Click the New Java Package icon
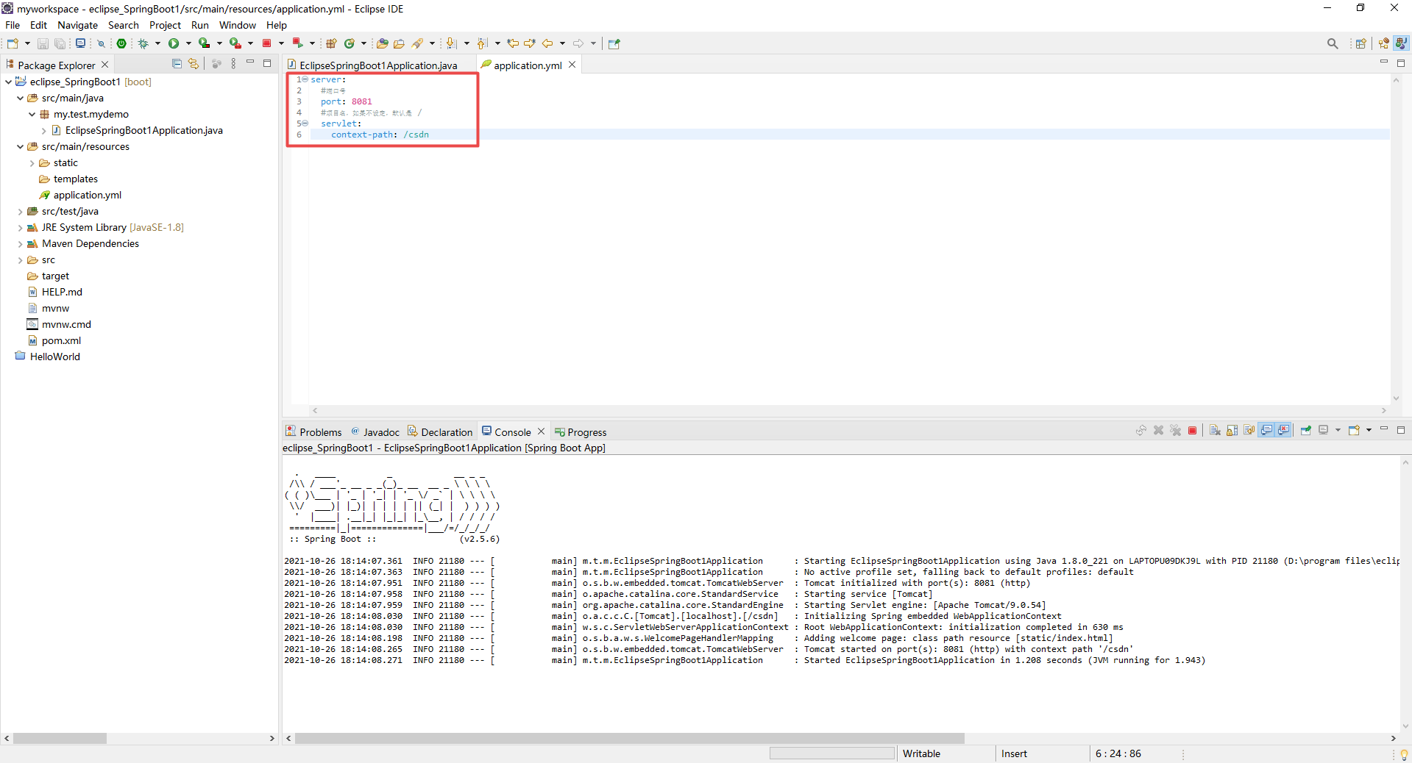1412x763 pixels. pyautogui.click(x=331, y=43)
